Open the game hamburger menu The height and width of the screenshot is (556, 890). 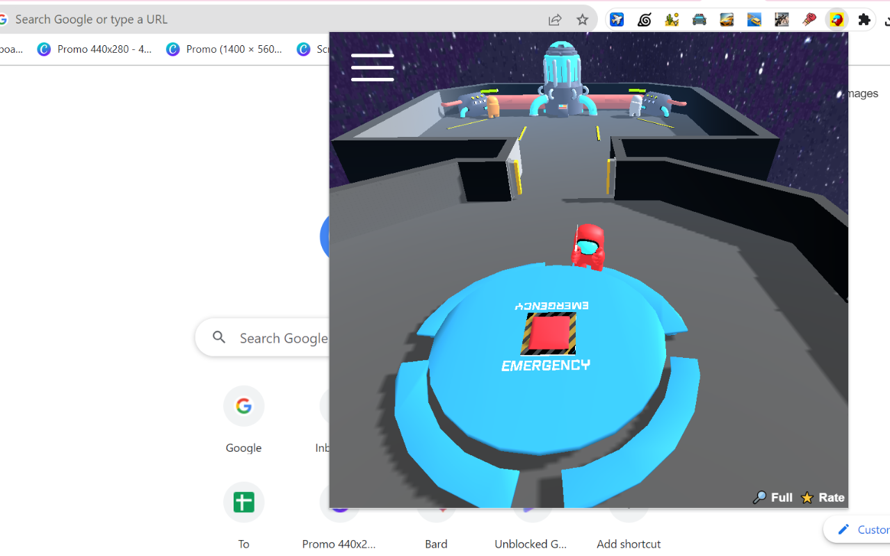(373, 67)
